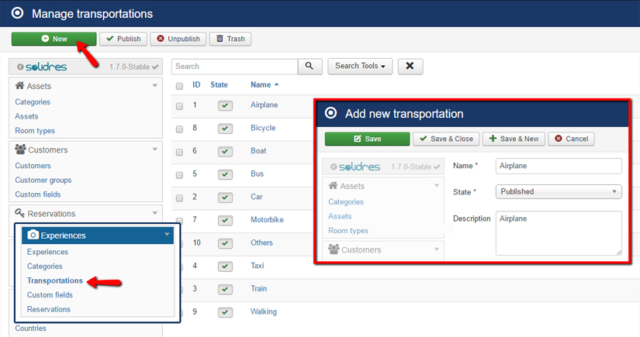Toggle published state icon for Motorbike
The width and height of the screenshot is (640, 337).
[225, 221]
